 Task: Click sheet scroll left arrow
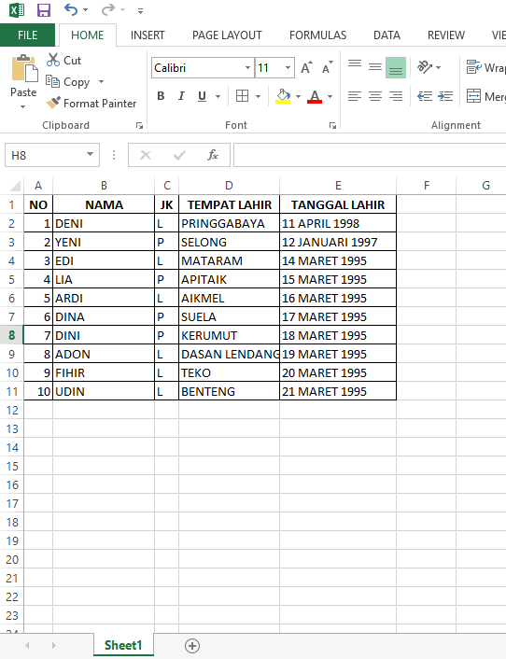coord(28,645)
